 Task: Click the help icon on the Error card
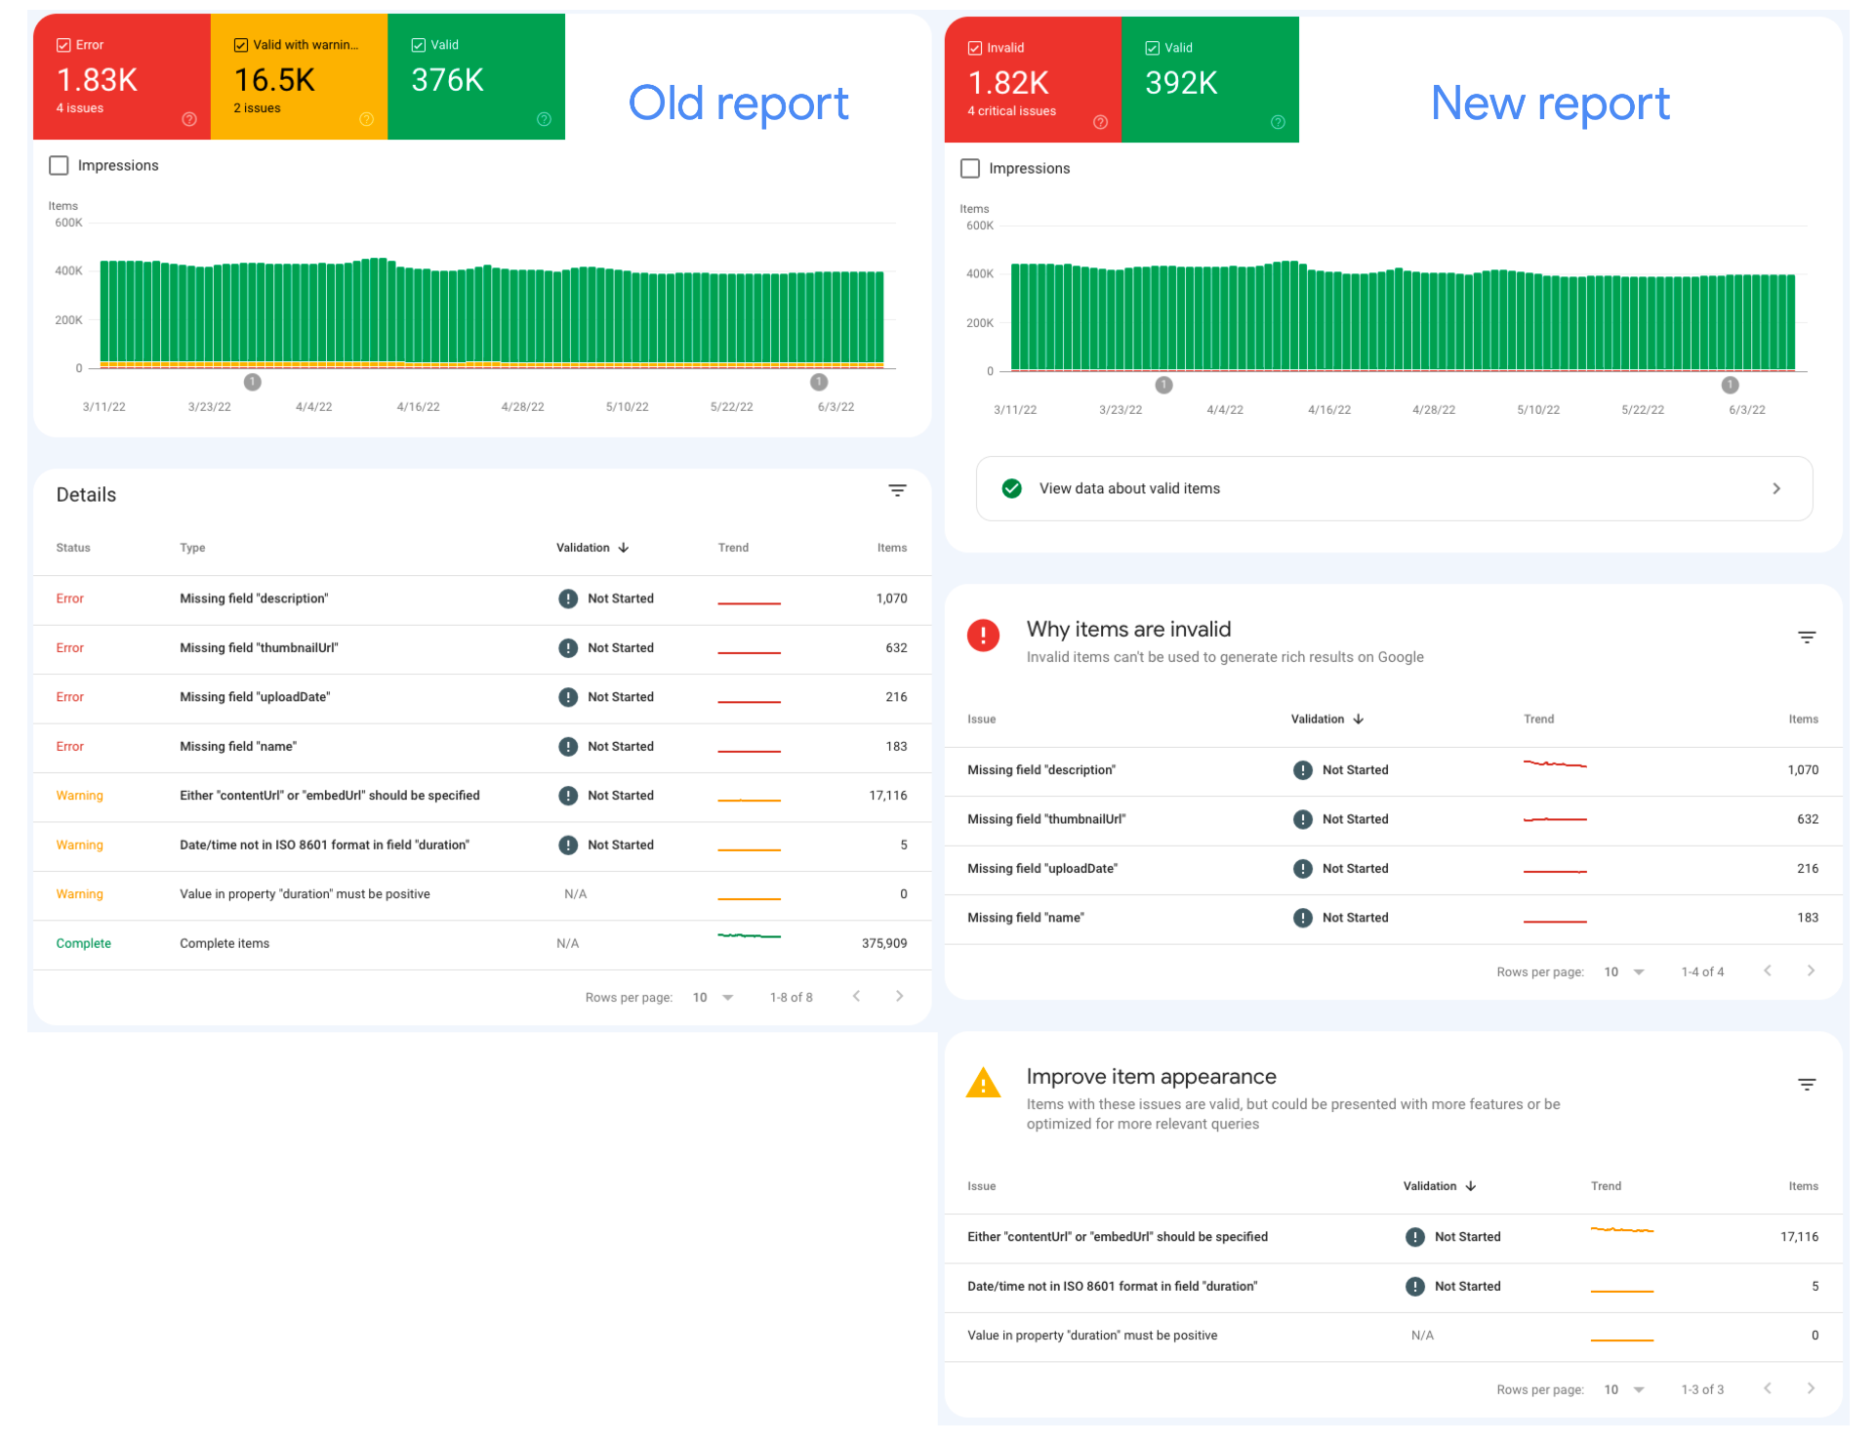tap(189, 119)
